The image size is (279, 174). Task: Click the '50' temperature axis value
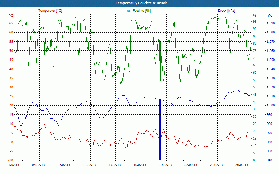coord(11,50)
